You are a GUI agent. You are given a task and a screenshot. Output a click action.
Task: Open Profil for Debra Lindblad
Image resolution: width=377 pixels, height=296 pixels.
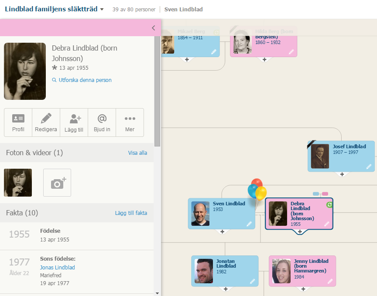click(x=18, y=122)
